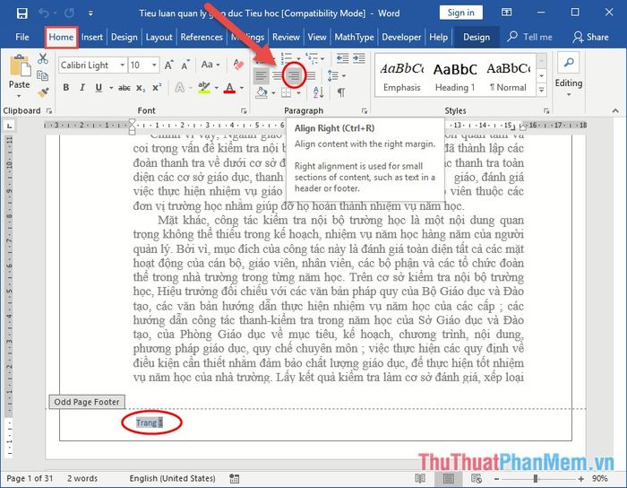Viewport: 627px width, 488px height.
Task: Click the Redo icon
Action: [x=70, y=13]
